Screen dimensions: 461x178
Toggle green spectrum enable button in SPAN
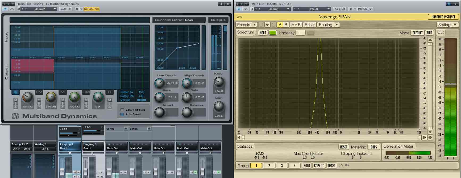(273, 33)
